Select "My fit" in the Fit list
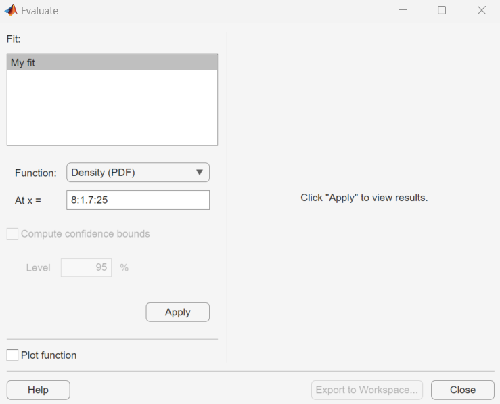The width and height of the screenshot is (500, 404). (x=112, y=62)
